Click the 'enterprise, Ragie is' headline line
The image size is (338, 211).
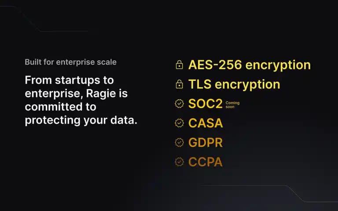coord(76,94)
